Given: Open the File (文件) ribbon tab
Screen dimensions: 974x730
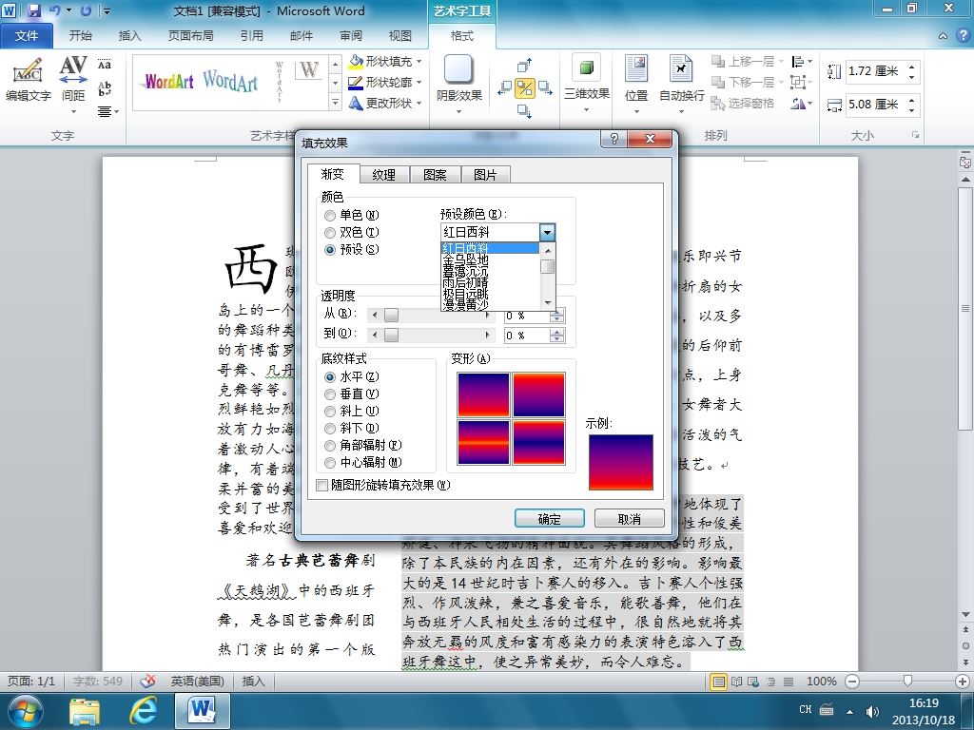Looking at the screenshot, I should click(26, 36).
